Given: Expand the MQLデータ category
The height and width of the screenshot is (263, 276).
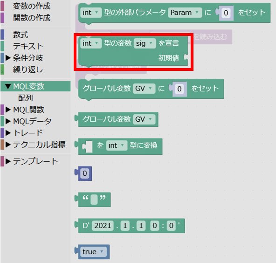Looking at the screenshot, I should click(8, 121).
